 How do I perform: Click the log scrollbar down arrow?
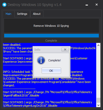click(x=98, y=105)
